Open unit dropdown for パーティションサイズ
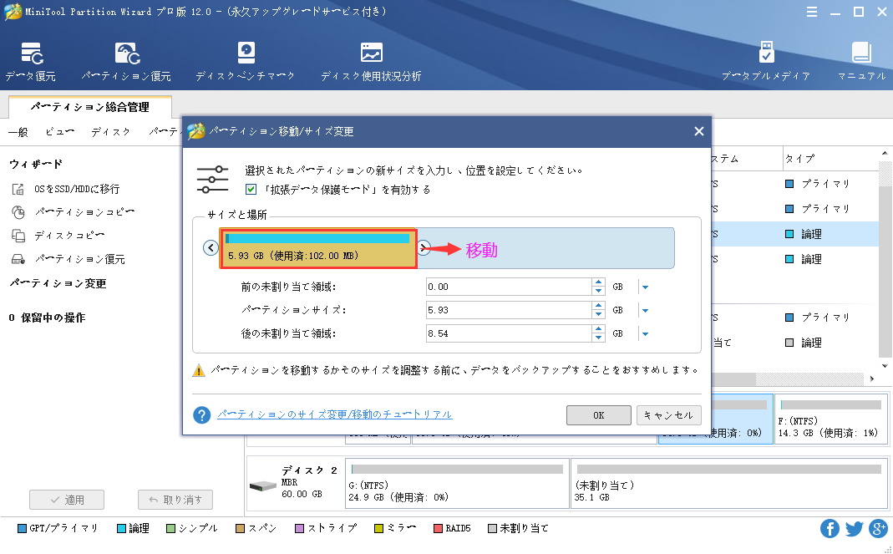This screenshot has width=893, height=554. (645, 311)
